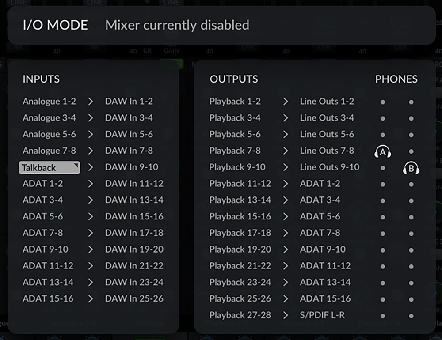Screen dimensions: 442x340
Task: Click the Line Outs 5-6 destination
Action: (327, 134)
